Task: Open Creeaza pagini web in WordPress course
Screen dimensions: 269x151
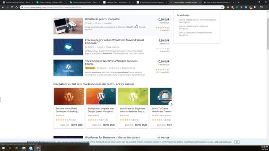Action: (114, 42)
